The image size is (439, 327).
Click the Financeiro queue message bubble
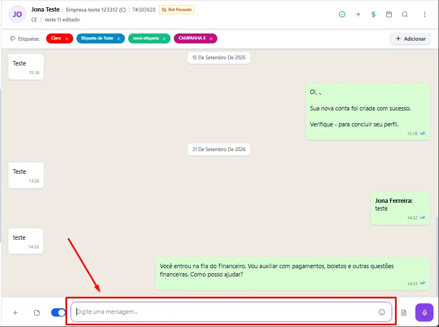coord(293,274)
